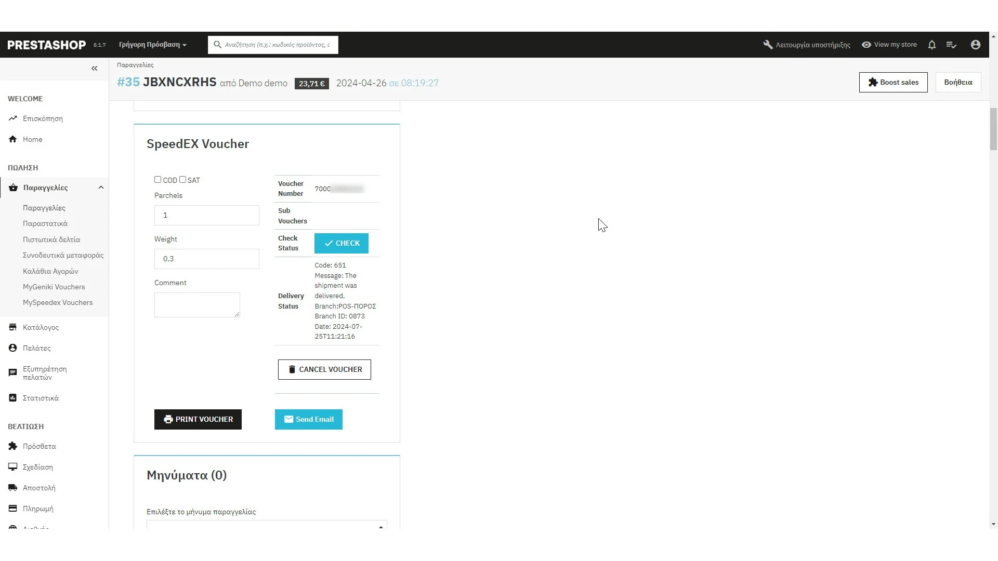Collapse the Παραγγελίες menu chevron

point(101,188)
